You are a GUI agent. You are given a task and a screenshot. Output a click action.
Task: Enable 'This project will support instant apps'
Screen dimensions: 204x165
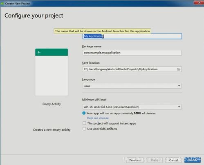(84, 123)
